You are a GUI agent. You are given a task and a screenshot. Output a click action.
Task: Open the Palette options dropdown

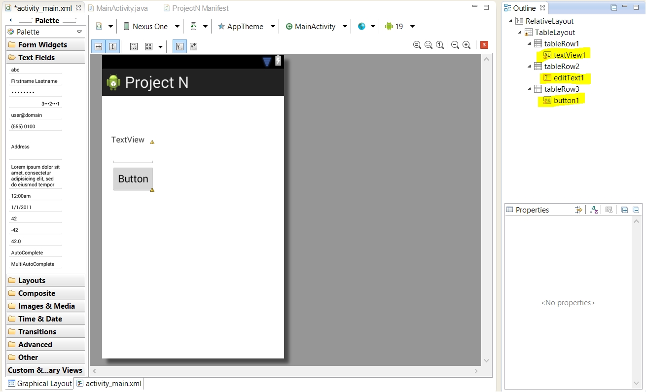point(80,32)
